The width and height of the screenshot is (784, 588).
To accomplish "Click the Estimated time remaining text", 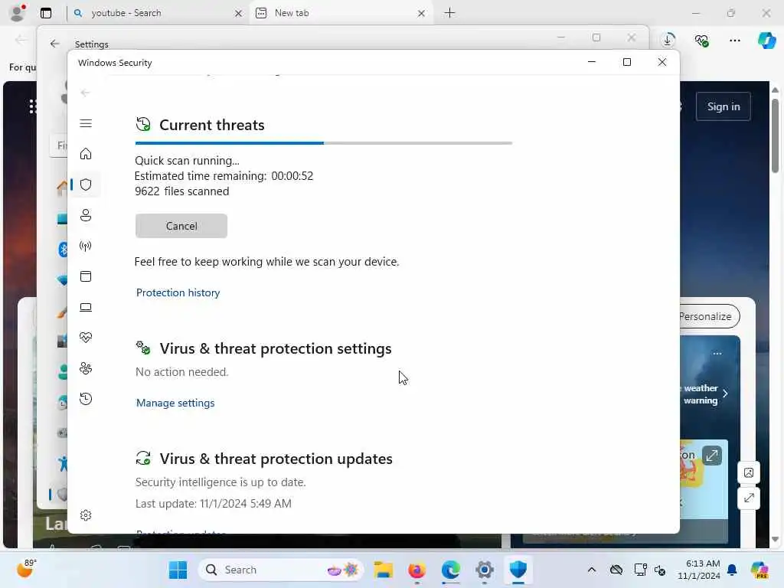I will click(224, 176).
